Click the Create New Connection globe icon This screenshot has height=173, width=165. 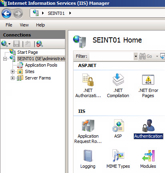(4, 44)
